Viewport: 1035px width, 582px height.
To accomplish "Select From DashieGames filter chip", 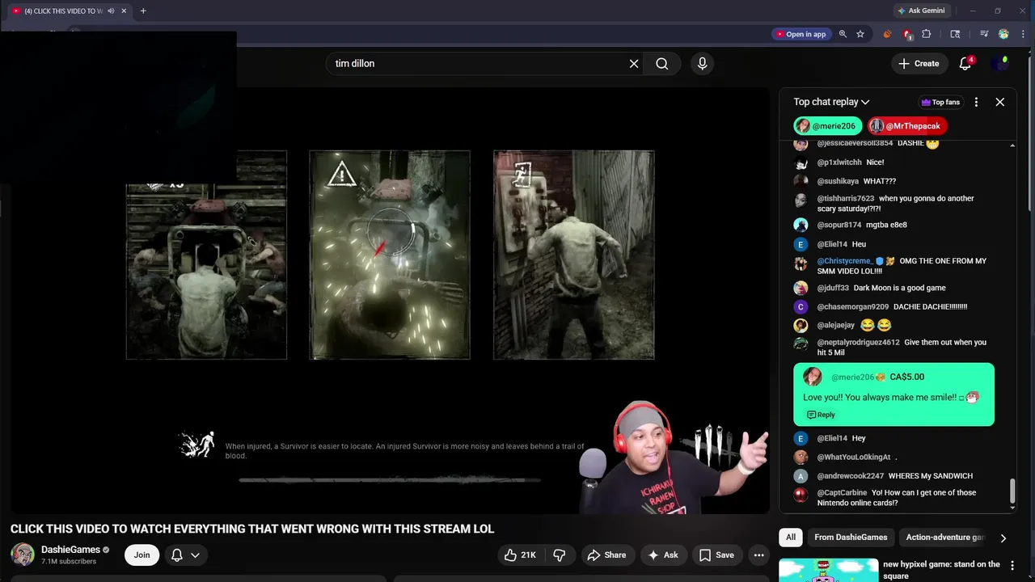I will point(851,538).
